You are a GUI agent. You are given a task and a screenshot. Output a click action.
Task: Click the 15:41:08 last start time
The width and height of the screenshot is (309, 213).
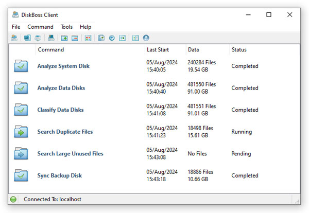coord(156,113)
